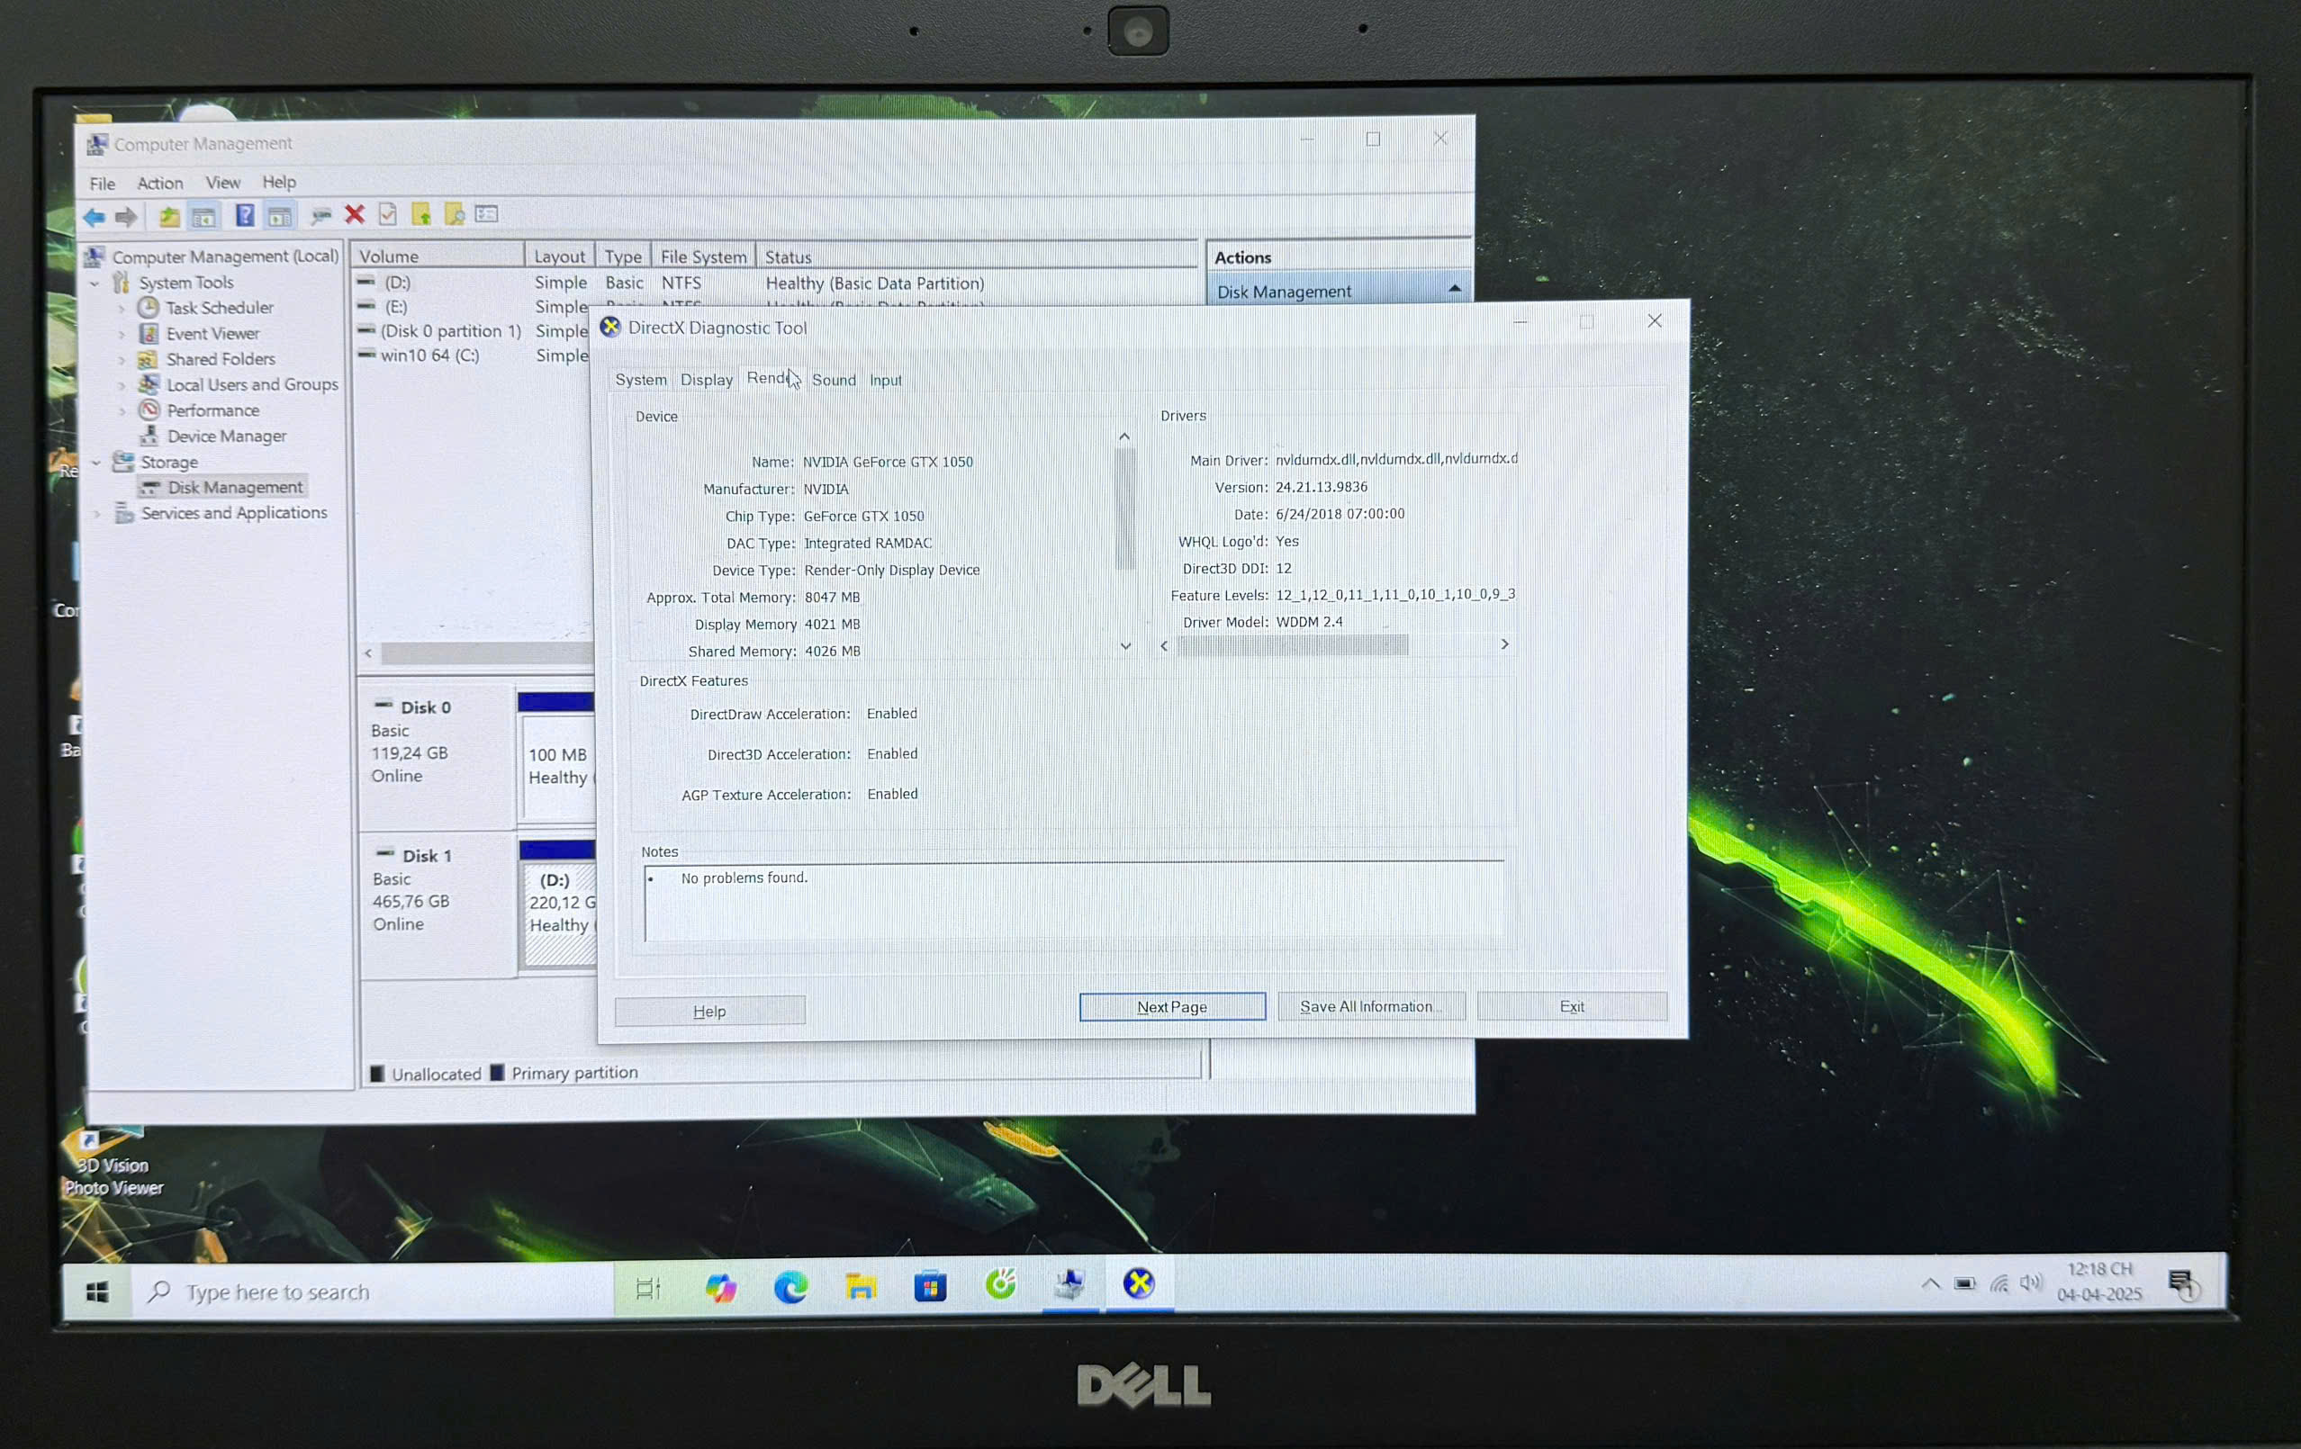Open the Help menu in Computer Management
The image size is (2301, 1449).
(x=279, y=182)
